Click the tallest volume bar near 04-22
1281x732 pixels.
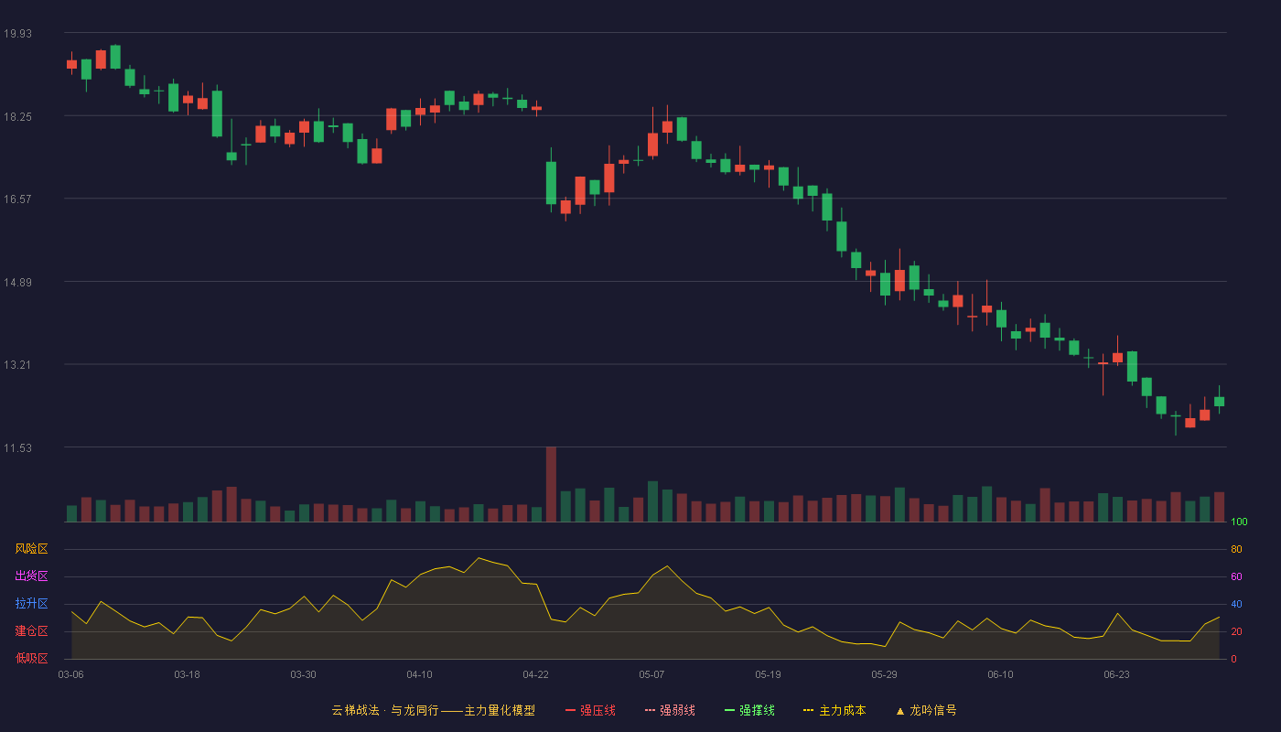click(551, 484)
